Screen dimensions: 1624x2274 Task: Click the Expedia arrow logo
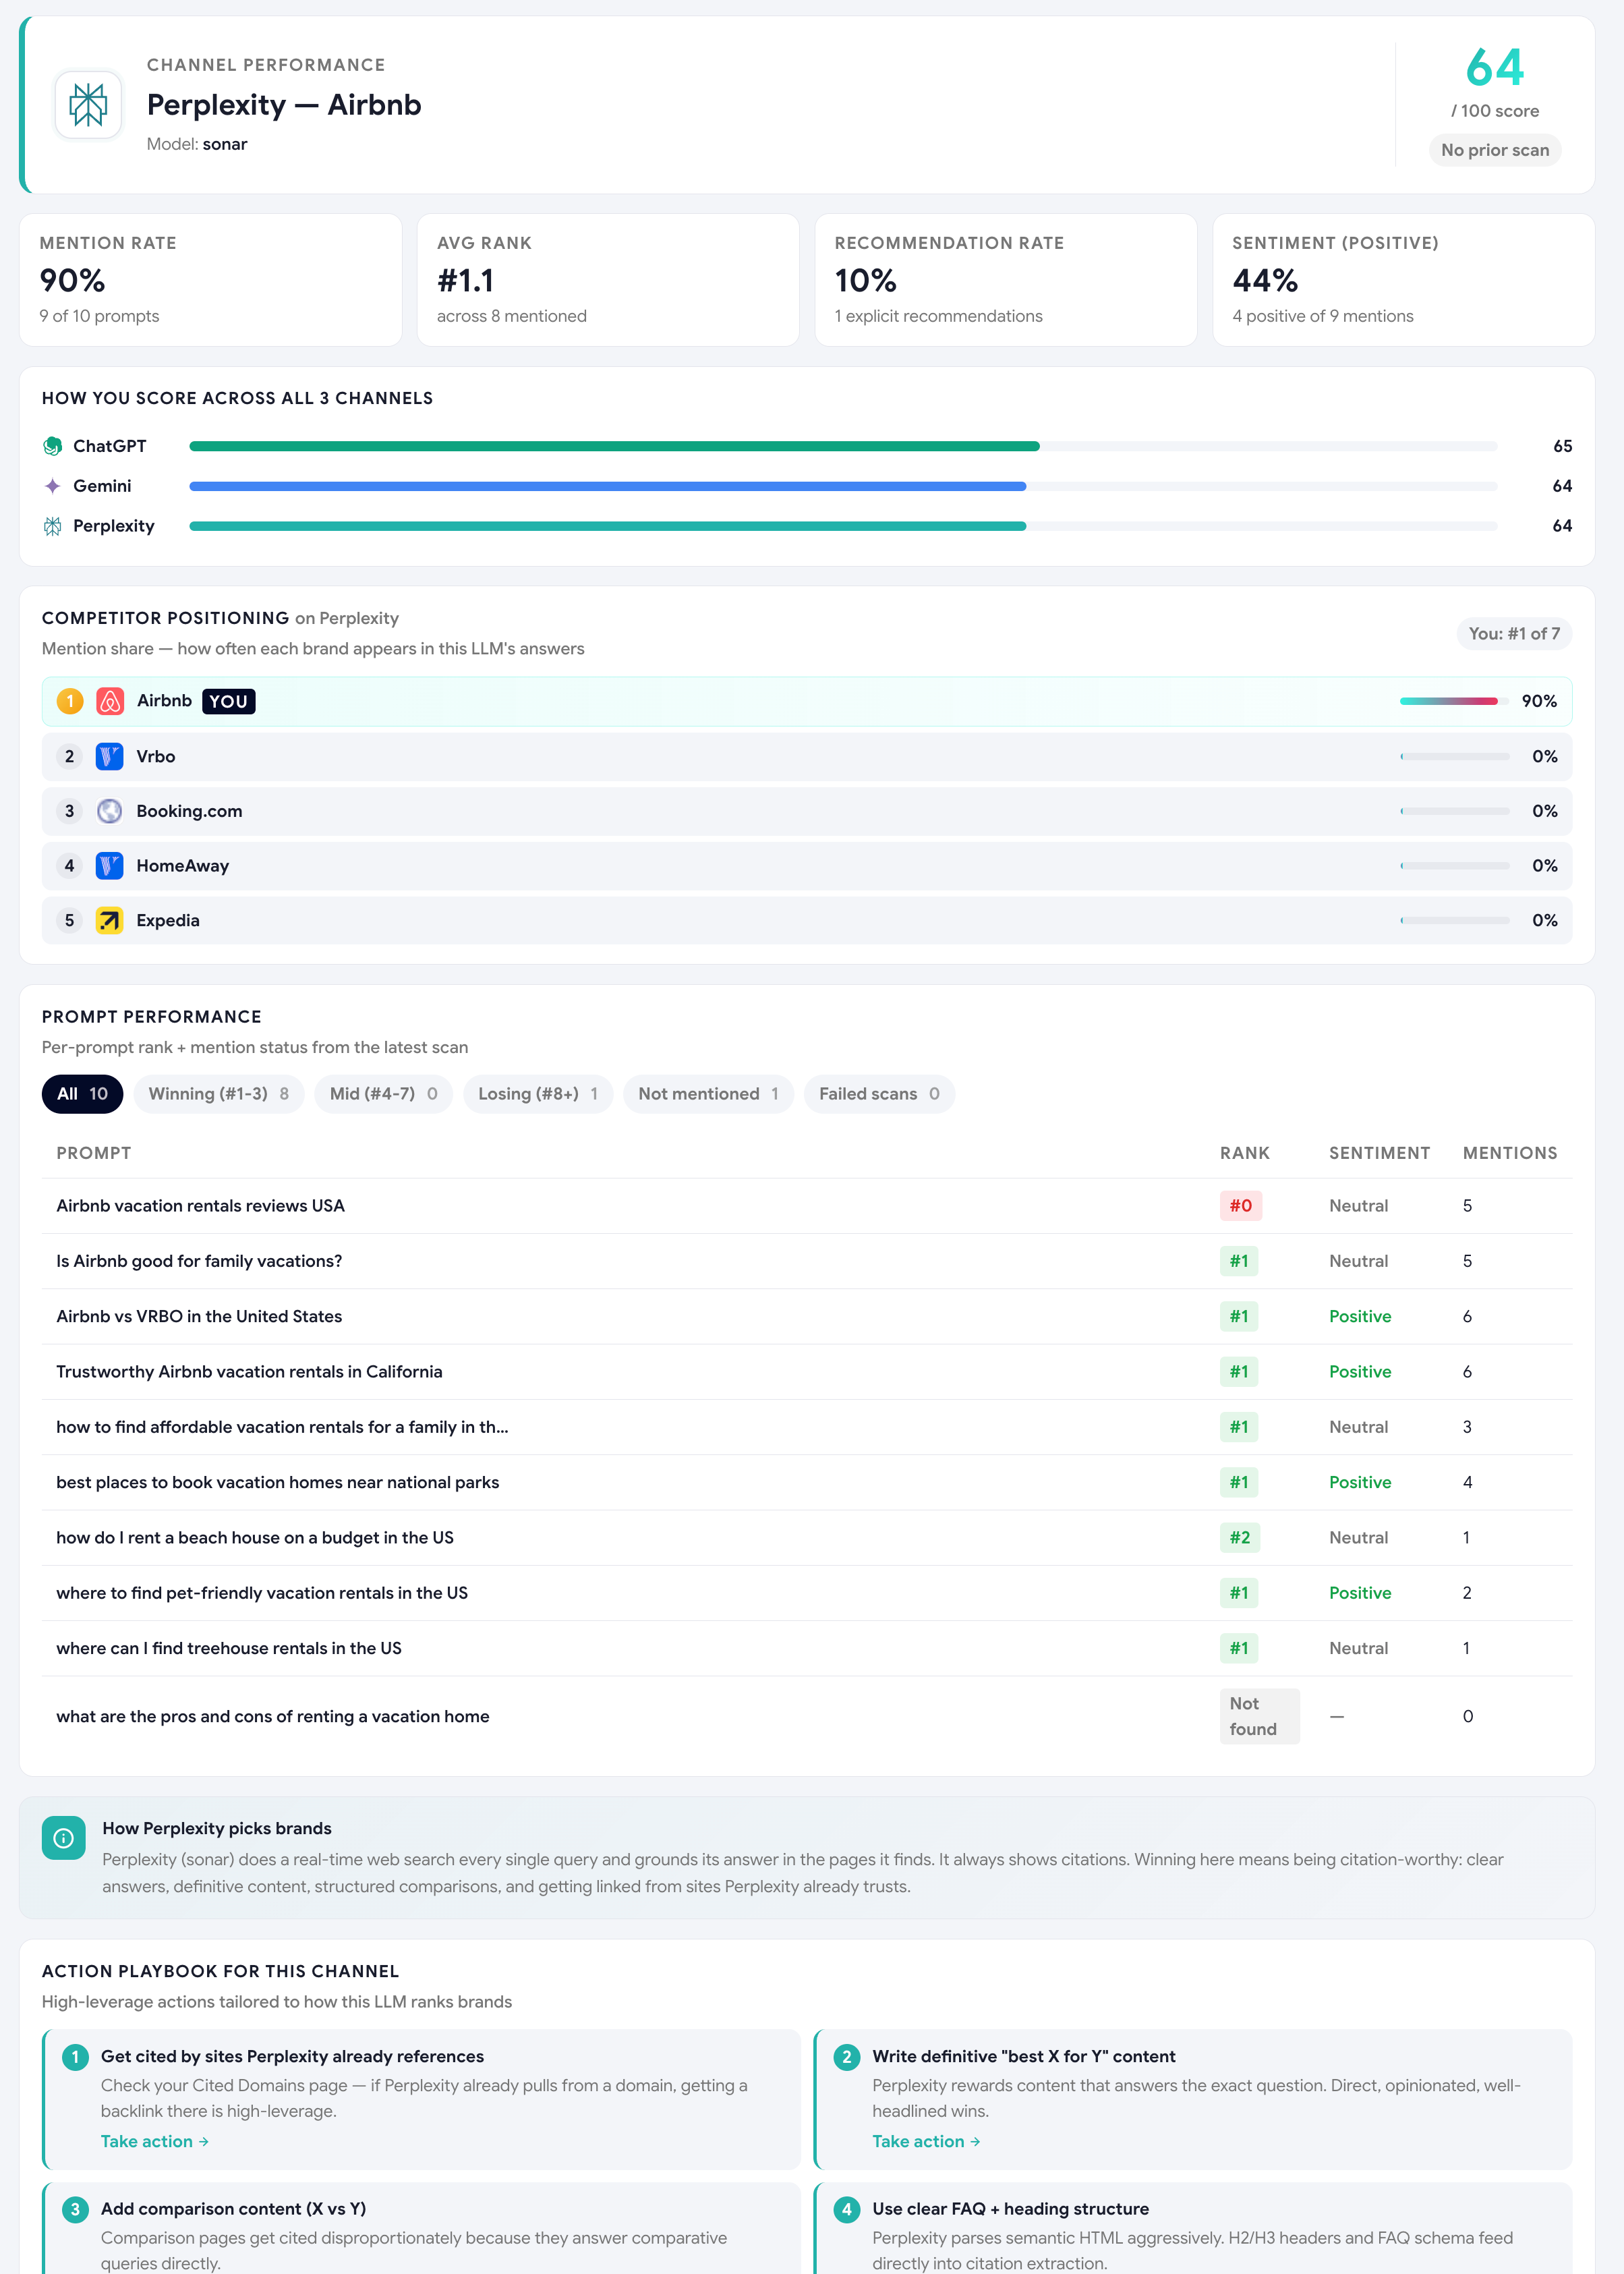[x=110, y=920]
